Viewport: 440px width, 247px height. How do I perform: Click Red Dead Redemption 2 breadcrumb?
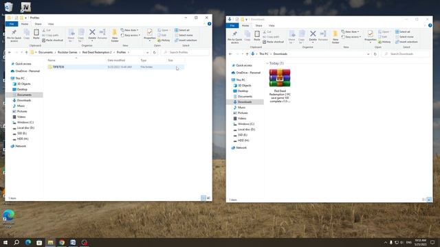tap(97, 52)
